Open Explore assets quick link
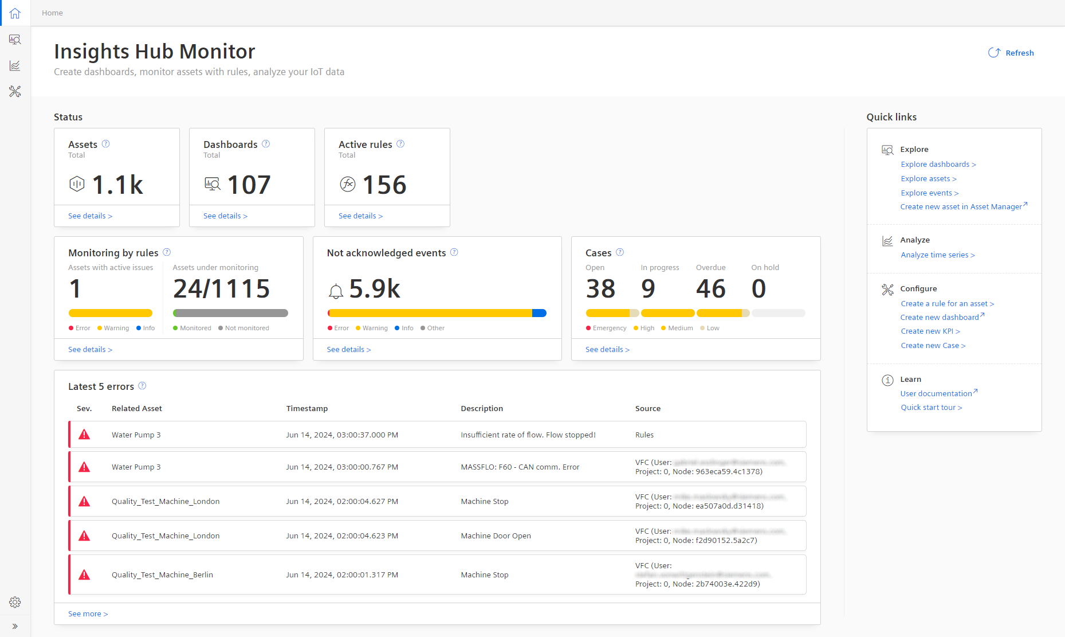 (x=929, y=179)
